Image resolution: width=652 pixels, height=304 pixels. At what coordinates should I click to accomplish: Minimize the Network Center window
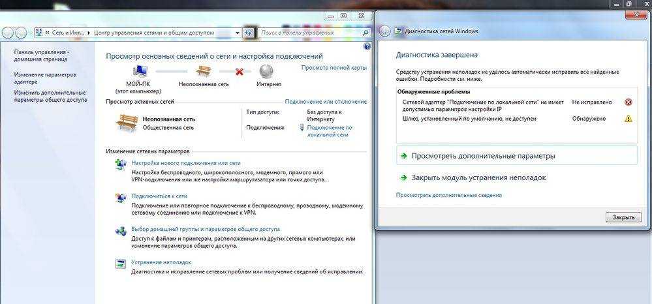(331, 16)
